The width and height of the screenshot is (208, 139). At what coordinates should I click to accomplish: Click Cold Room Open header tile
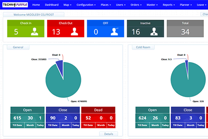pos(153,110)
